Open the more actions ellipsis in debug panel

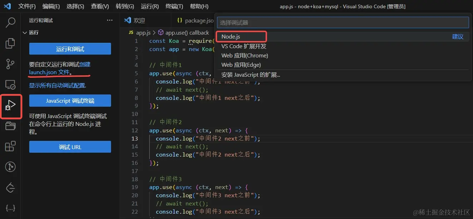[x=110, y=20]
